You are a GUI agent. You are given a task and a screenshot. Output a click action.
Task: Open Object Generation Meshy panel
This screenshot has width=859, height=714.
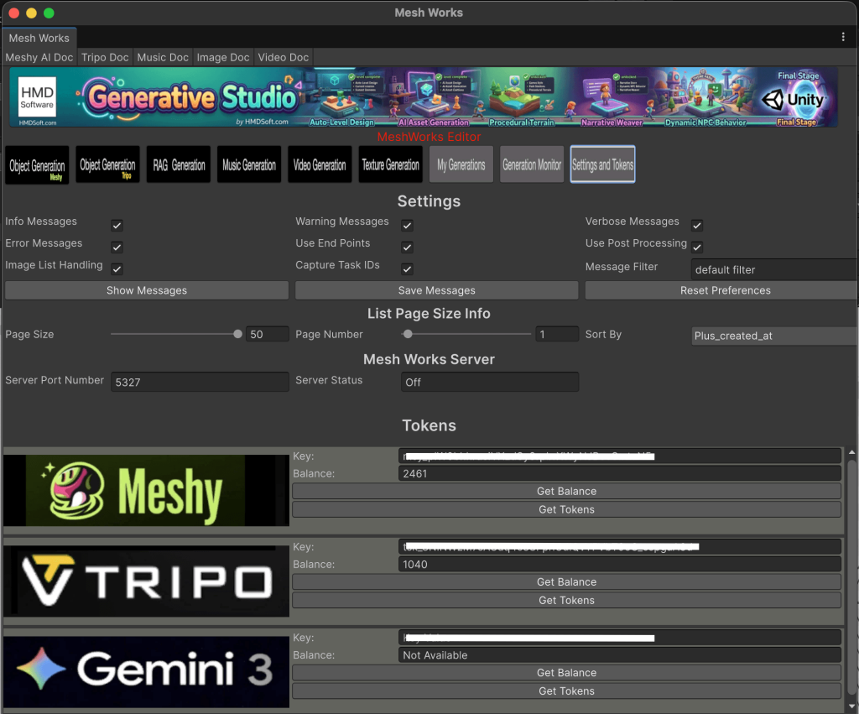(37, 165)
